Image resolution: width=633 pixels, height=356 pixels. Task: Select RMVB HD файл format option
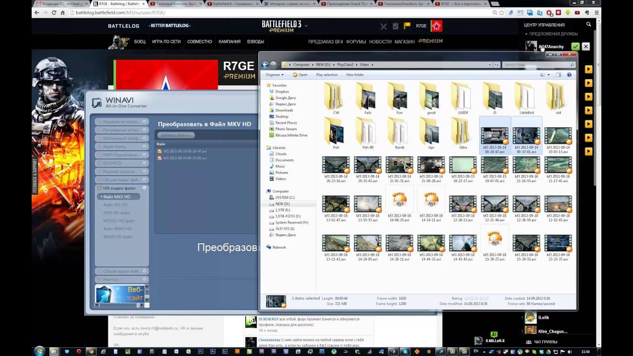coord(118,237)
